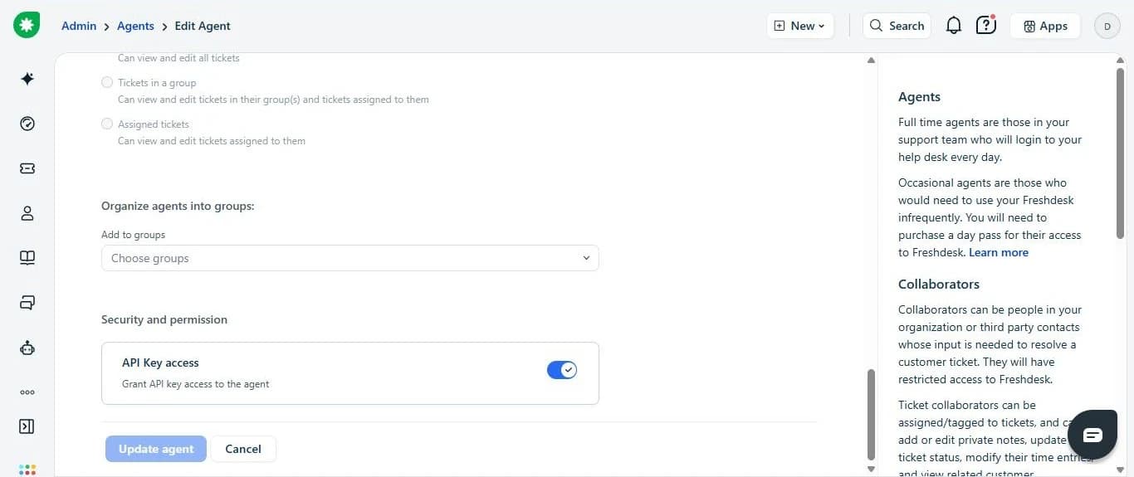The height and width of the screenshot is (477, 1134).
Task: Click the Cancel button
Action: click(x=243, y=449)
